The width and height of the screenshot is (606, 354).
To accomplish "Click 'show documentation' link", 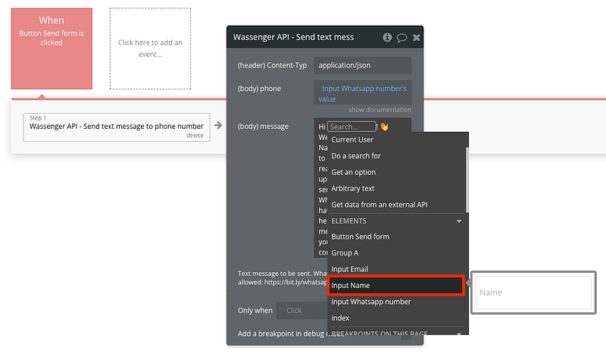I will pyautogui.click(x=380, y=110).
